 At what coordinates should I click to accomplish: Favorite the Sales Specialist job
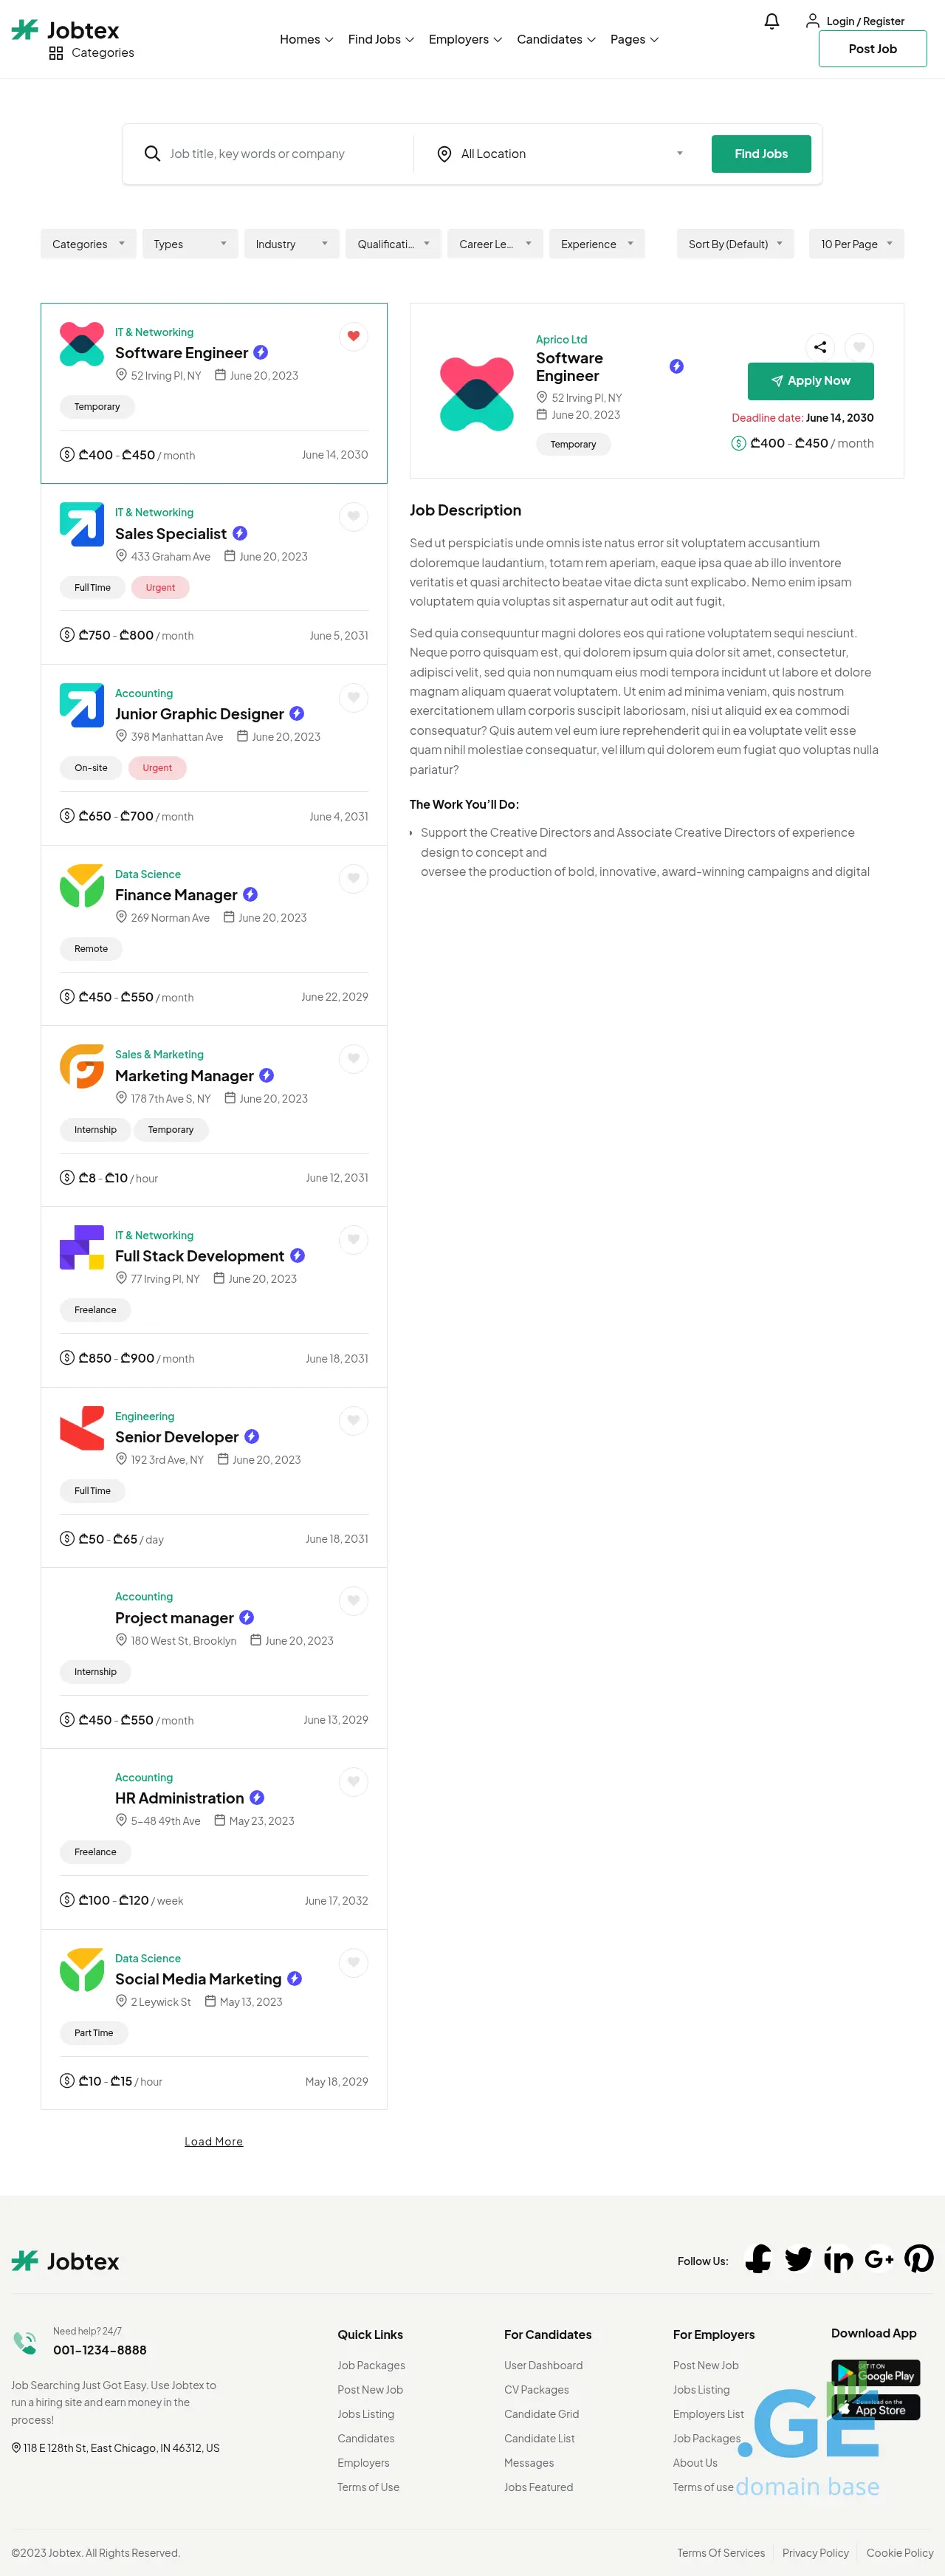tap(353, 517)
